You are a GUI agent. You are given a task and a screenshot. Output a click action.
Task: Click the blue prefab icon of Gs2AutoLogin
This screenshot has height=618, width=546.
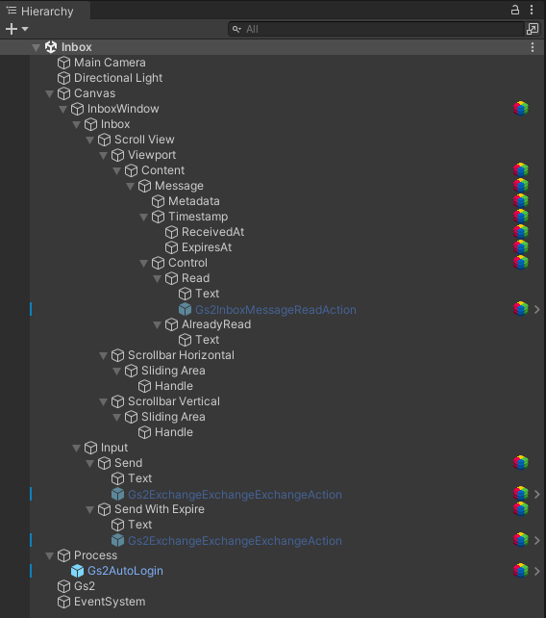pyautogui.click(x=77, y=571)
